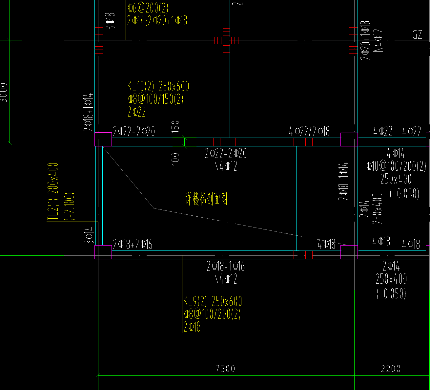Screen dimensions: 430x390
Task: Select the 详楼梯剖面图 stair note
Action: [x=206, y=199]
